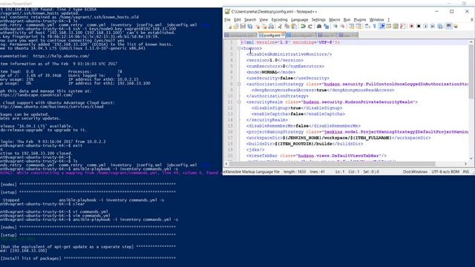Click the '<useSecurity>false' line in editor

[288, 78]
